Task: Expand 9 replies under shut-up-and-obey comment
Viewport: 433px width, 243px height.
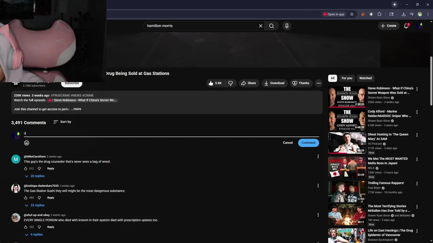Action: (x=34, y=235)
